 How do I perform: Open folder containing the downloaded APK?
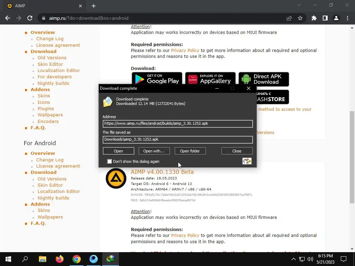coord(190,151)
